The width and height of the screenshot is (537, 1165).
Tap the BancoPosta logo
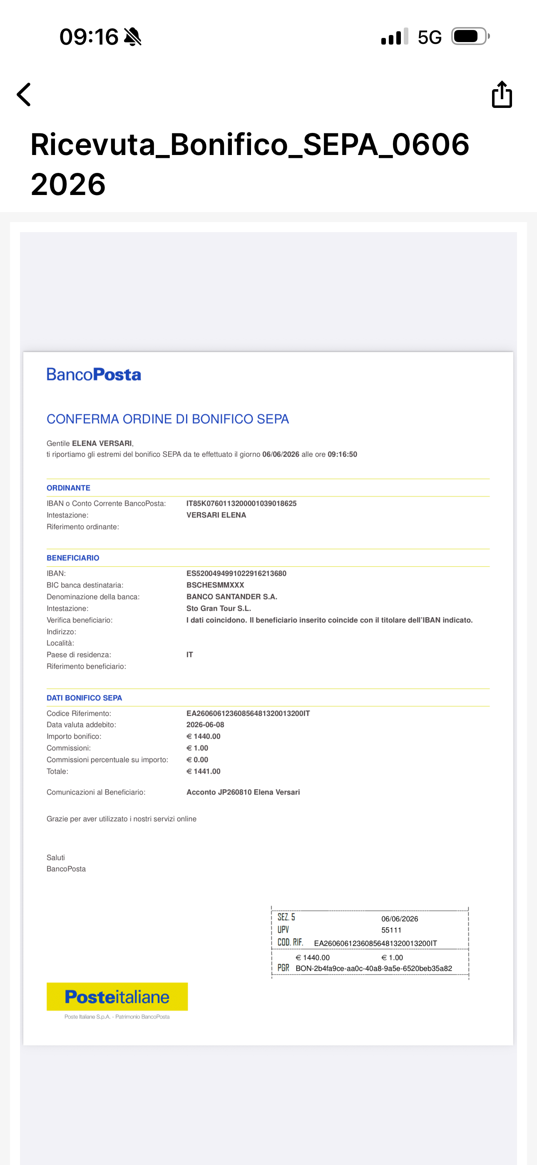[94, 375]
